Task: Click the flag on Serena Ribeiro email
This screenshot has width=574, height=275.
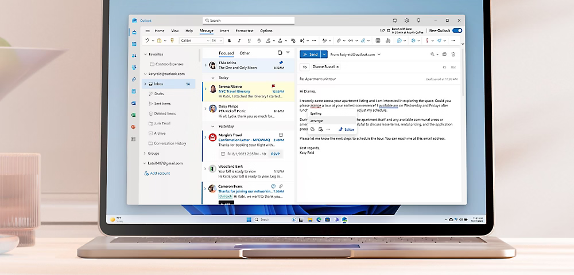Action: point(273,86)
